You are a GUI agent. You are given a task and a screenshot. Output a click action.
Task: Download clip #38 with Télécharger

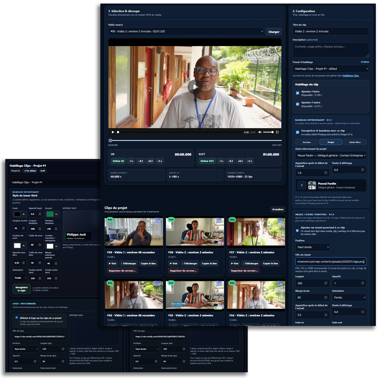coord(190,263)
